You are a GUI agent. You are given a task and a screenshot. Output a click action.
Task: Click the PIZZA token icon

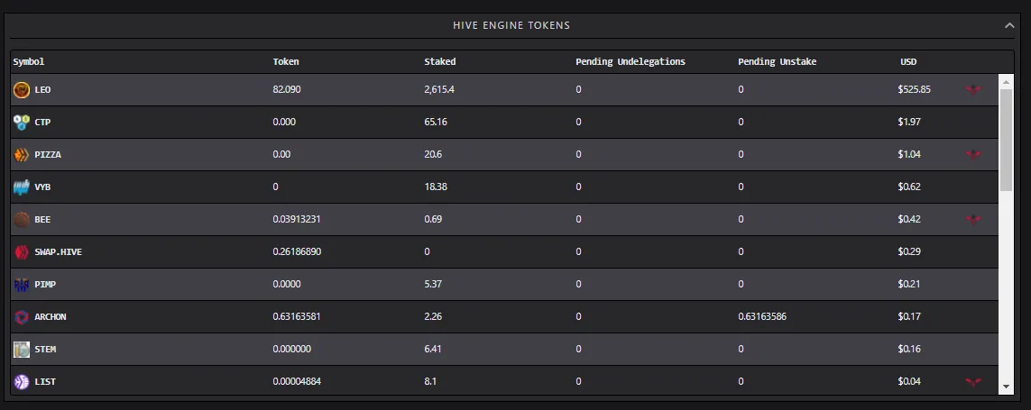pos(22,154)
